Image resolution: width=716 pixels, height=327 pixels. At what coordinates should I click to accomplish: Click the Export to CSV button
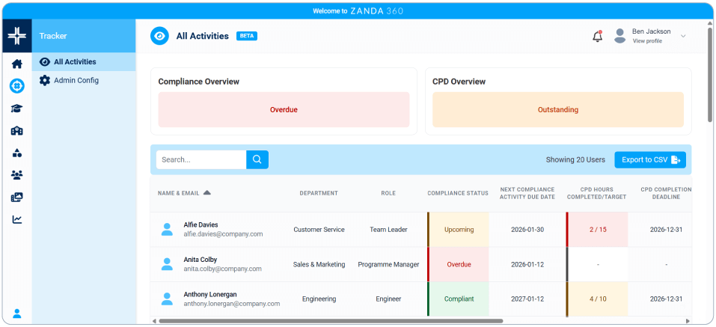click(649, 159)
